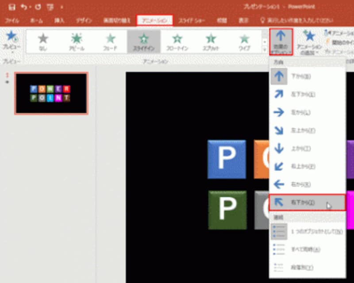Switch to the デザイン (Design) tab
This screenshot has width=354, height=283.
[84, 21]
